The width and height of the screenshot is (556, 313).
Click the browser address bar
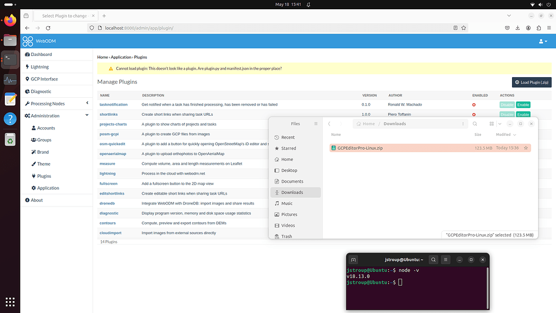(x=271, y=28)
